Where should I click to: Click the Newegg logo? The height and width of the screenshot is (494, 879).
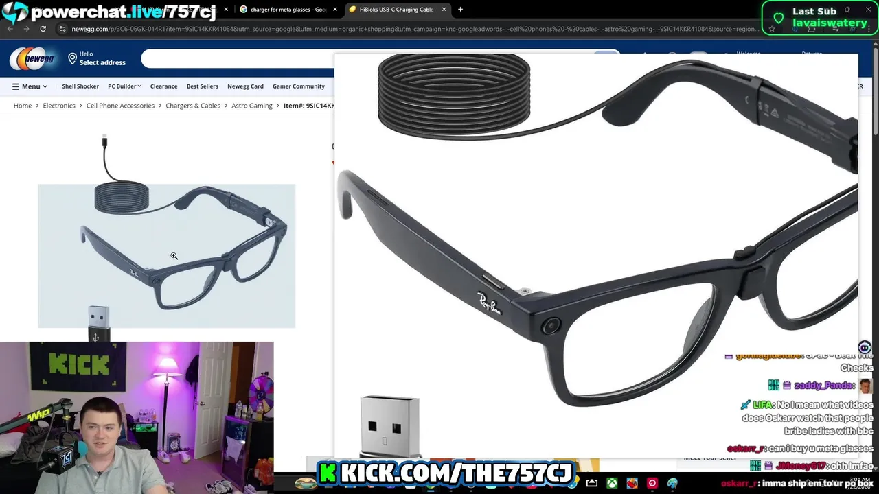click(x=32, y=59)
